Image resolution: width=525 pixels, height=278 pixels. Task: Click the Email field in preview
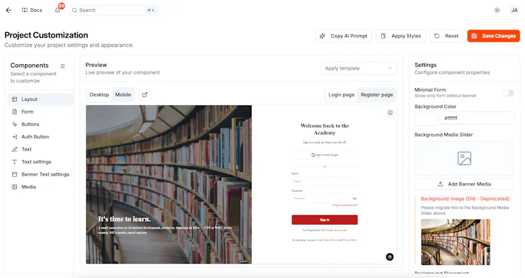click(324, 182)
